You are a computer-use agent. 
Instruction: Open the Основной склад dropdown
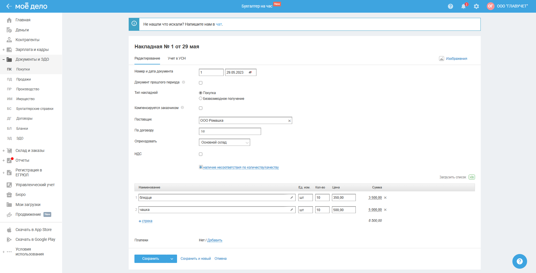pyautogui.click(x=224, y=142)
